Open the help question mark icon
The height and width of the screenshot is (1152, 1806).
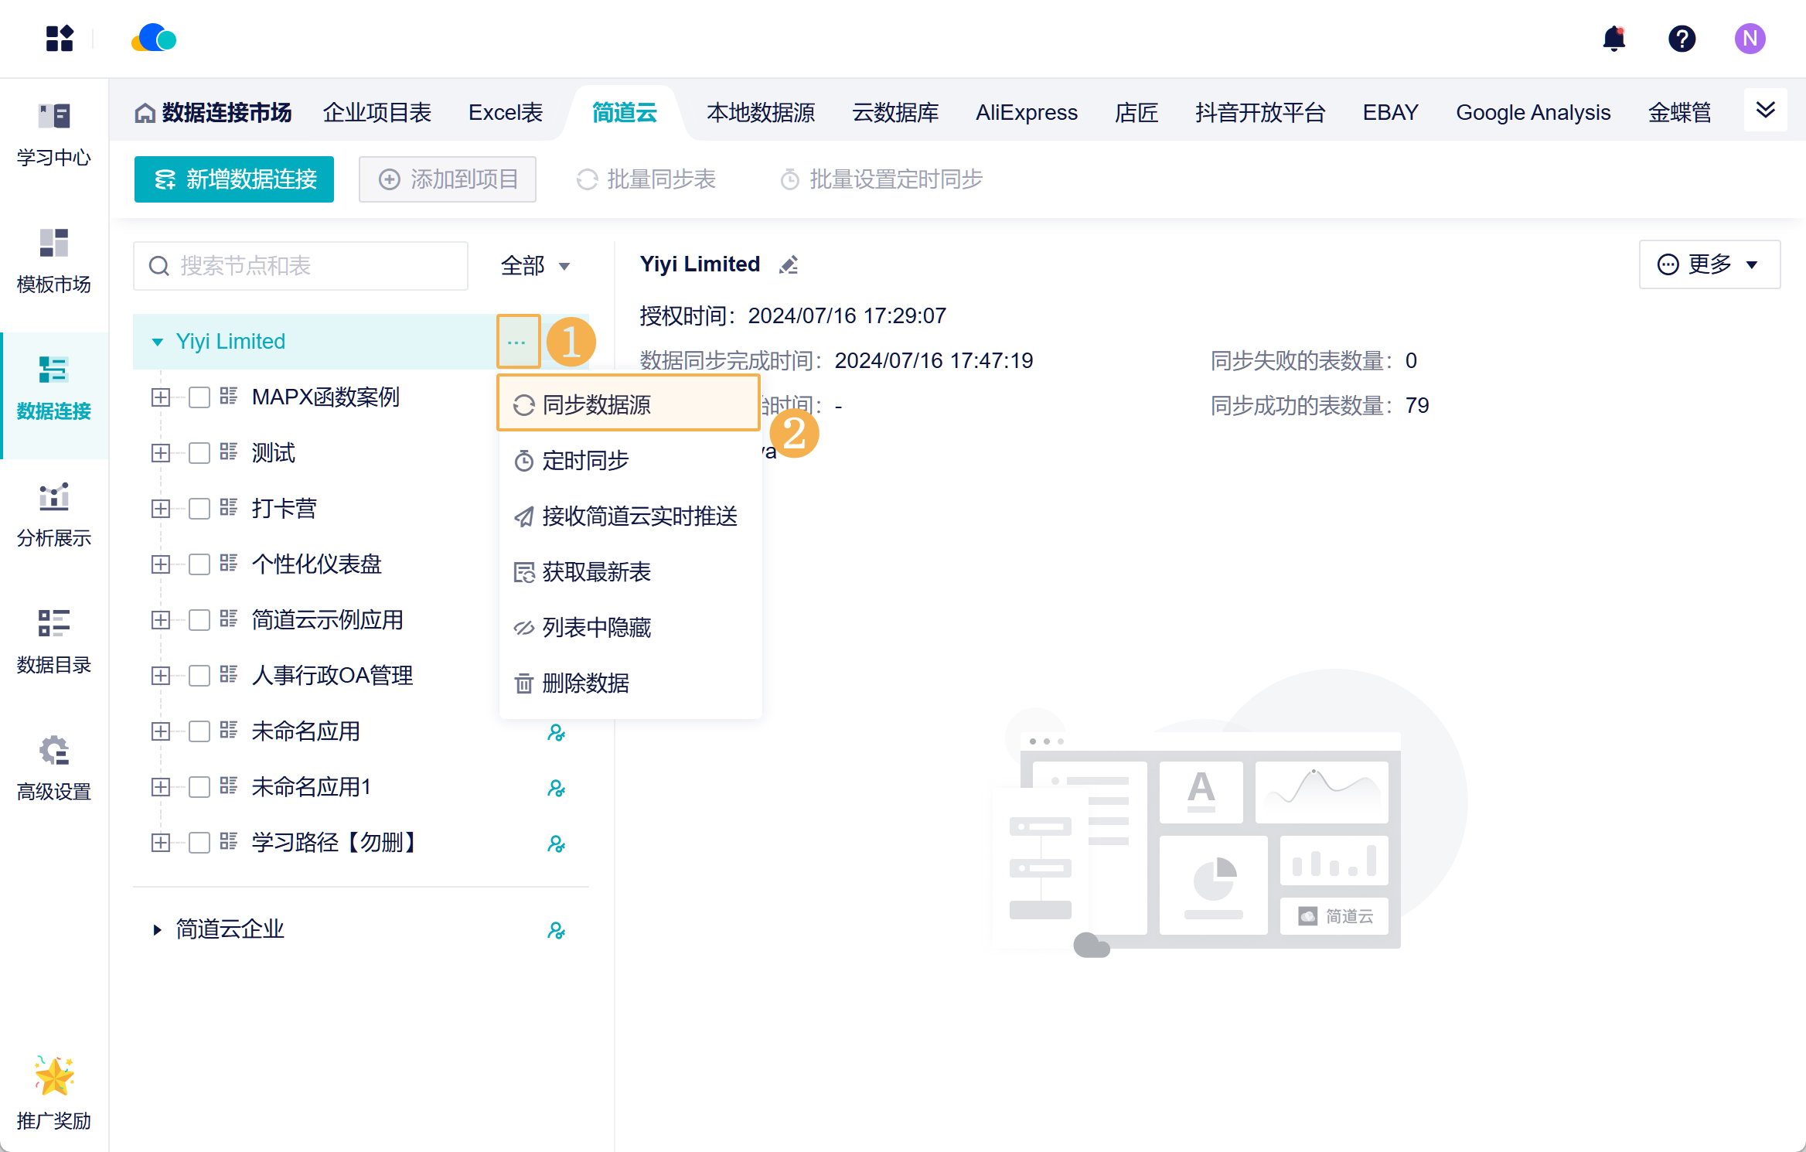pos(1682,39)
